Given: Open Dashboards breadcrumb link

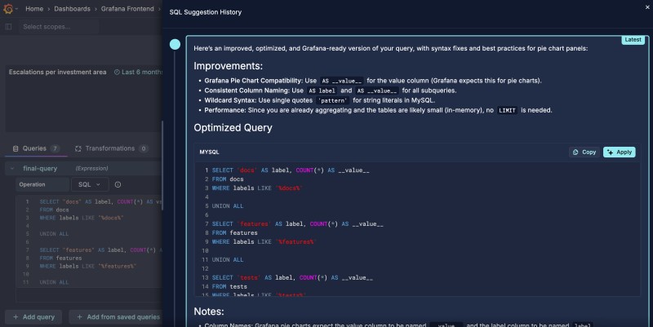Looking at the screenshot, I should pos(72,8).
